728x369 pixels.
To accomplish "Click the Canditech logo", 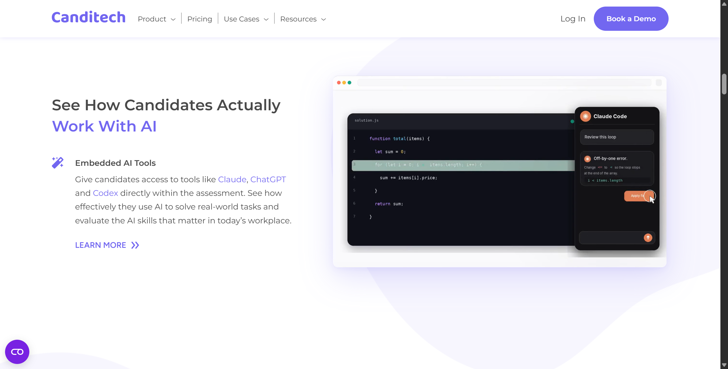I will 88,17.
